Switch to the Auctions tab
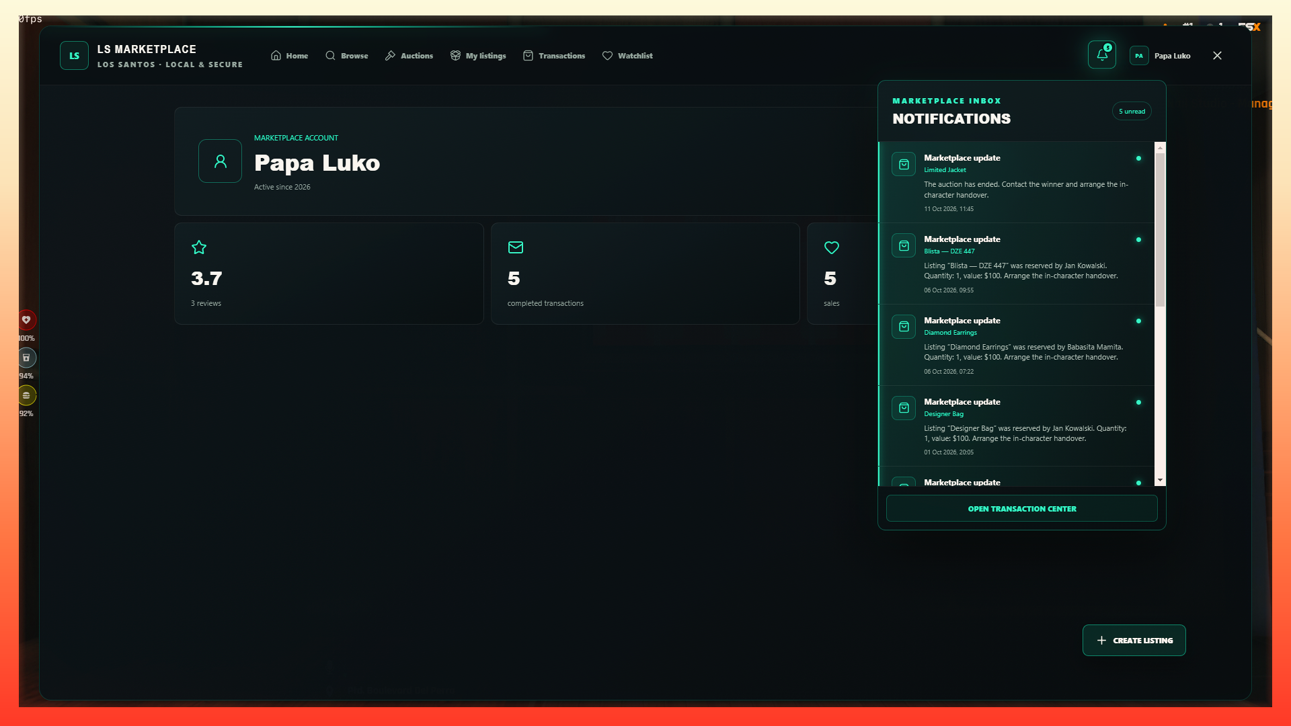1291x726 pixels. [409, 56]
